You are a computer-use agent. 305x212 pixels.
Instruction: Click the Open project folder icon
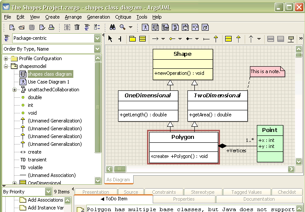click(x=22, y=27)
